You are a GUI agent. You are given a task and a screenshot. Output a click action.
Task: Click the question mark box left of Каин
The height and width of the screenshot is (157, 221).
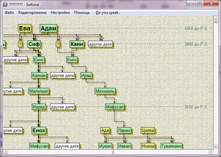(58, 44)
